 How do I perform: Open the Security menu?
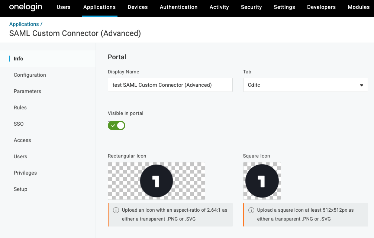[251, 7]
